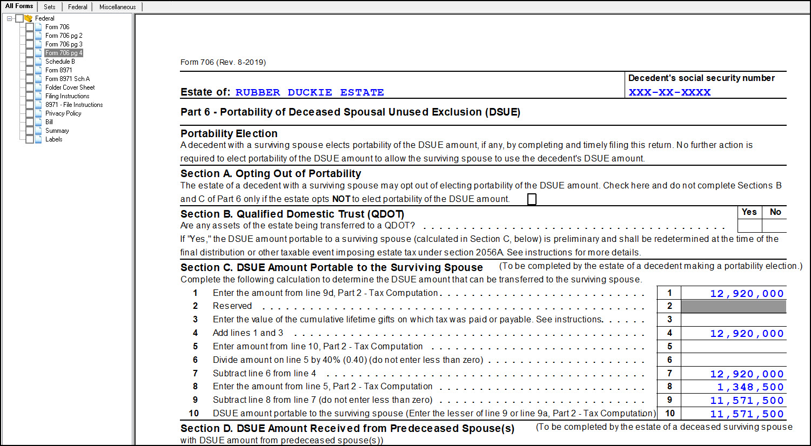The image size is (811, 446).
Task: Select Form 706 in the forms tree
Action: point(57,27)
